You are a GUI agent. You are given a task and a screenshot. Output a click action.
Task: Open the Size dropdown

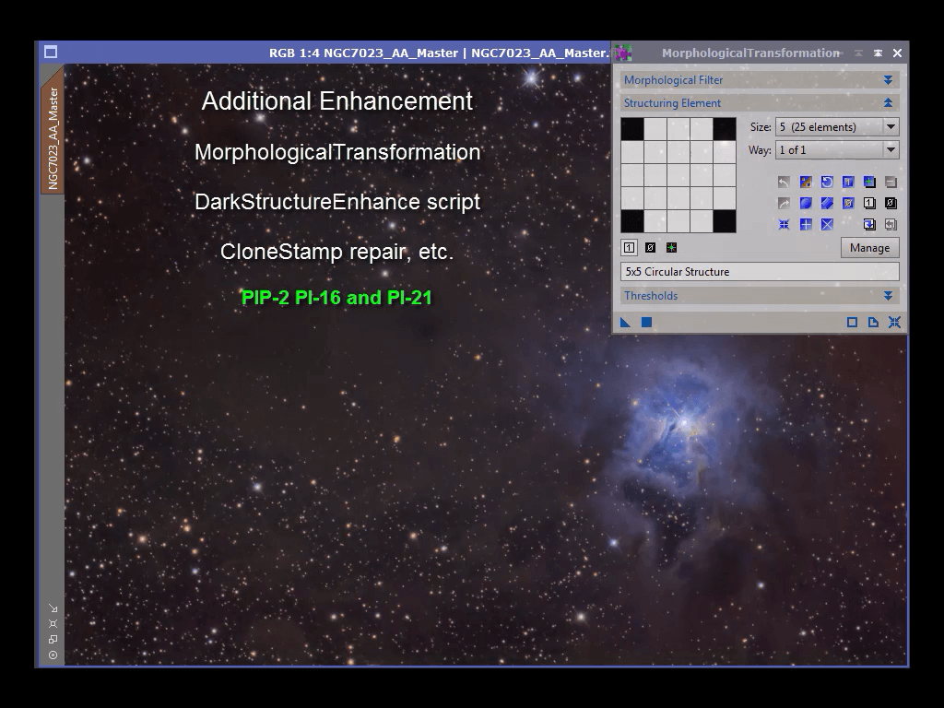(x=891, y=127)
